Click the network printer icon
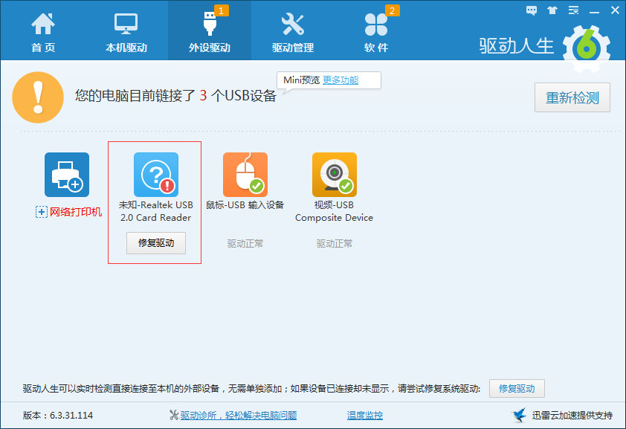Viewport: 626px width, 429px height. pyautogui.click(x=67, y=175)
